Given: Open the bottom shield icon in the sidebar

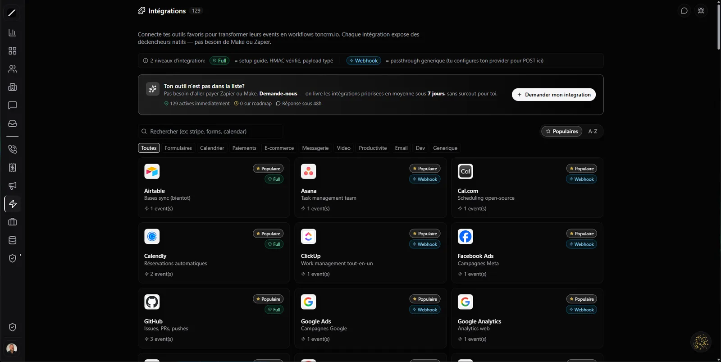Looking at the screenshot, I should click(12, 327).
